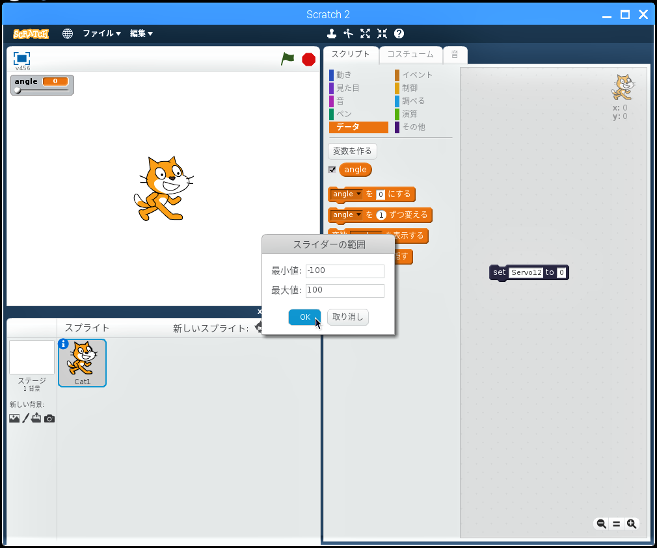Choose backdrop from library icon

(14, 418)
